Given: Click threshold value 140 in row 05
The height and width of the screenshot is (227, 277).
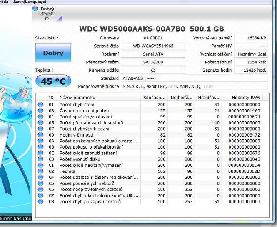Looking at the screenshot, I should tap(215, 123).
